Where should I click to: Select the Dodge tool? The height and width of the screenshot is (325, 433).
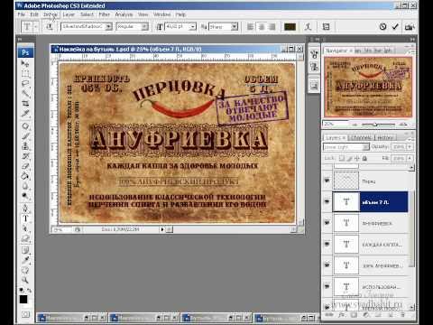[x=25, y=196]
